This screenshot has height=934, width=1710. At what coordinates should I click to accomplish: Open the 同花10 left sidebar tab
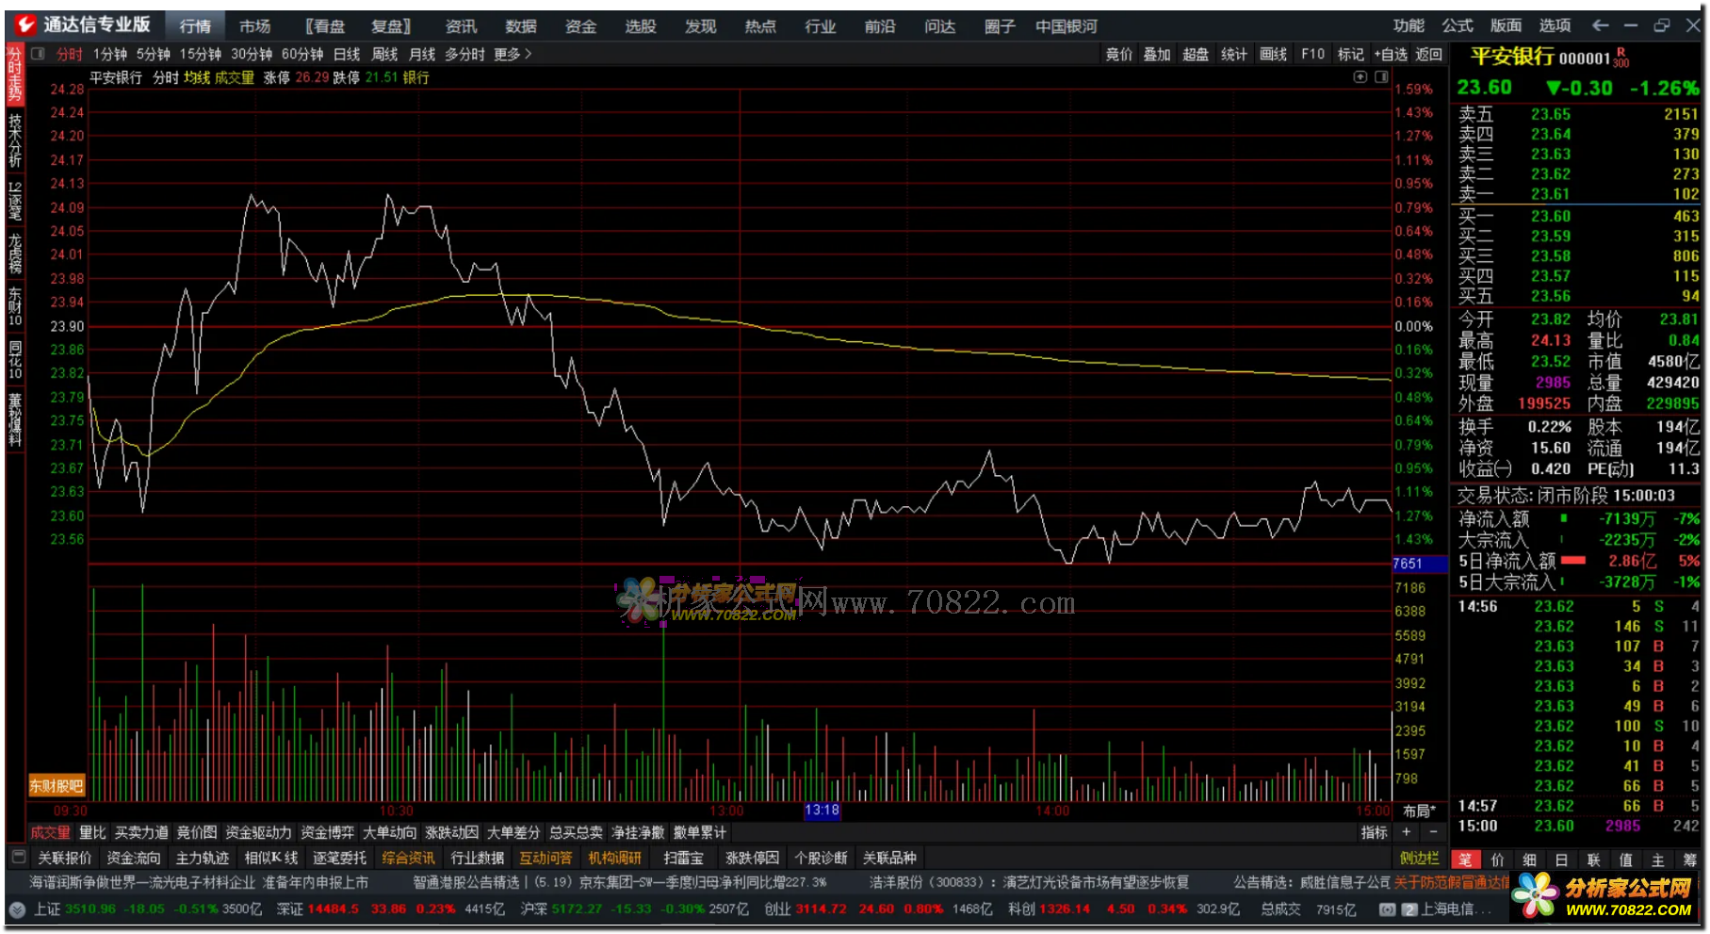pyautogui.click(x=15, y=360)
